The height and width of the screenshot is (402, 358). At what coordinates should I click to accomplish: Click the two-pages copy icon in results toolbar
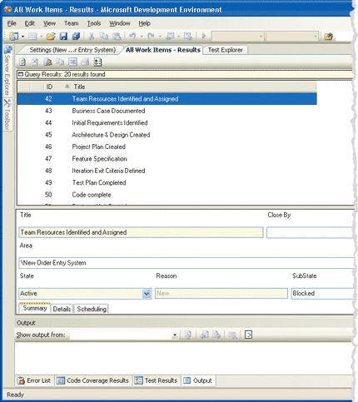(60, 62)
